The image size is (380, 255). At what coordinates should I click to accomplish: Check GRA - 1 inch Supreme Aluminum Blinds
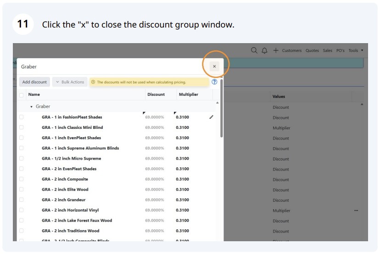point(22,148)
